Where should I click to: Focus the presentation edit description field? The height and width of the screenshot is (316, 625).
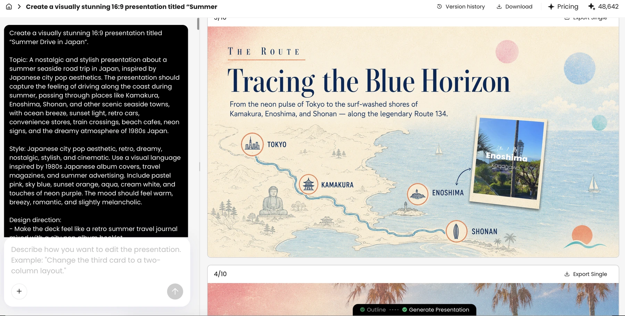coord(97,260)
